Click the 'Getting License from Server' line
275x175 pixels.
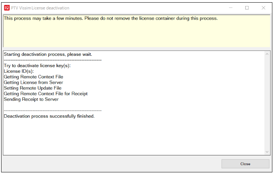coord(33,83)
